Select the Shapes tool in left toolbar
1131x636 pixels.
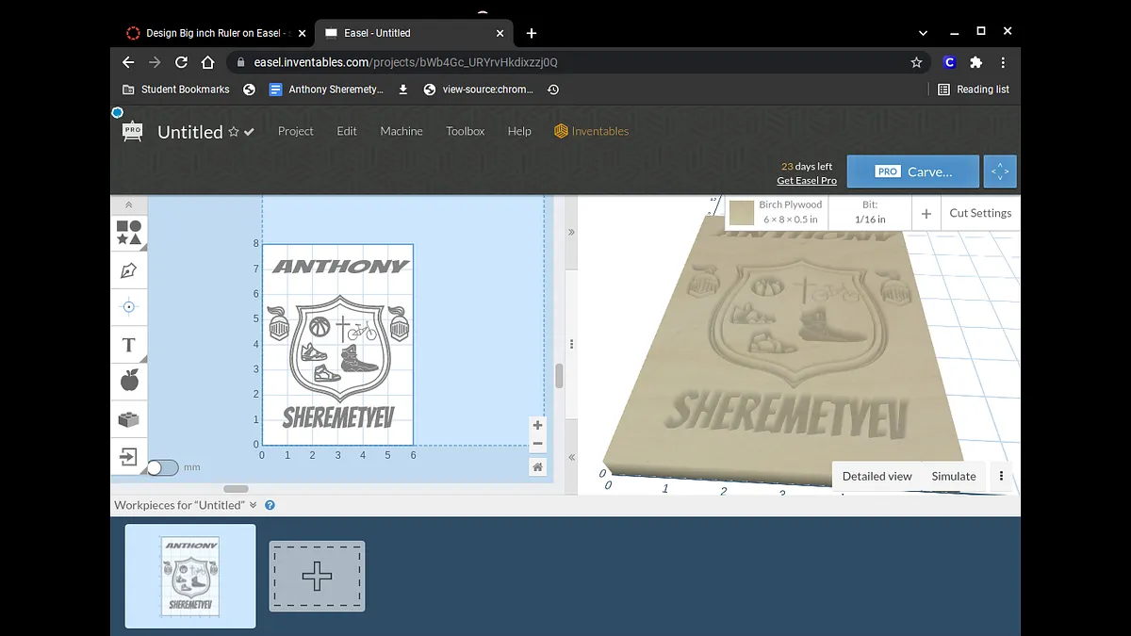(x=129, y=232)
